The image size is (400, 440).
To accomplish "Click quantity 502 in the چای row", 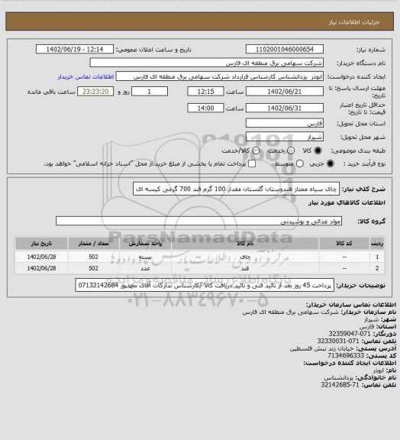I will click(x=94, y=257).
